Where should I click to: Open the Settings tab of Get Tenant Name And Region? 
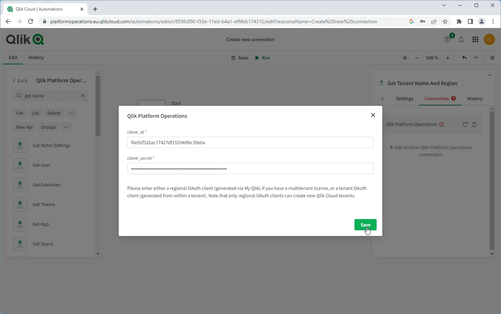tap(404, 98)
